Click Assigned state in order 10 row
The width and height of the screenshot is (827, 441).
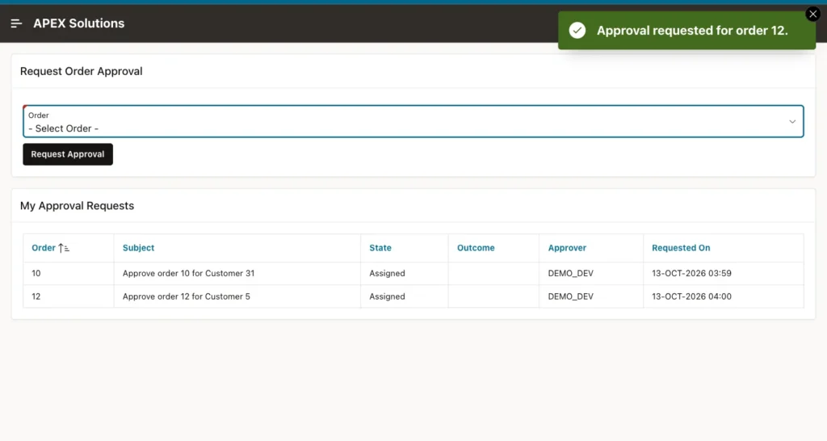pos(387,273)
